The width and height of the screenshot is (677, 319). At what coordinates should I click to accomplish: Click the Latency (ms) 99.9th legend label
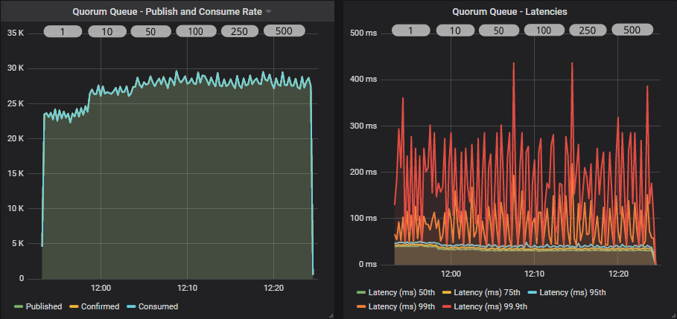[491, 306]
